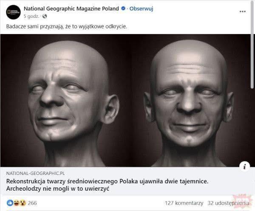The height and width of the screenshot is (211, 255).
Task: Open the National Geographic profile picture
Action: tap(13, 12)
